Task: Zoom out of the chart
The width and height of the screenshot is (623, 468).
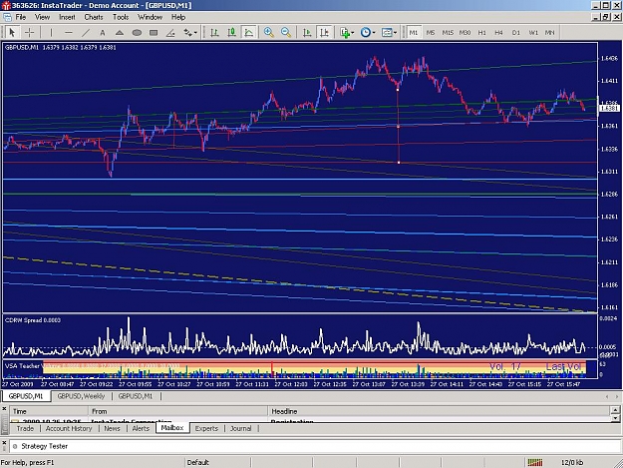Action: (286, 33)
